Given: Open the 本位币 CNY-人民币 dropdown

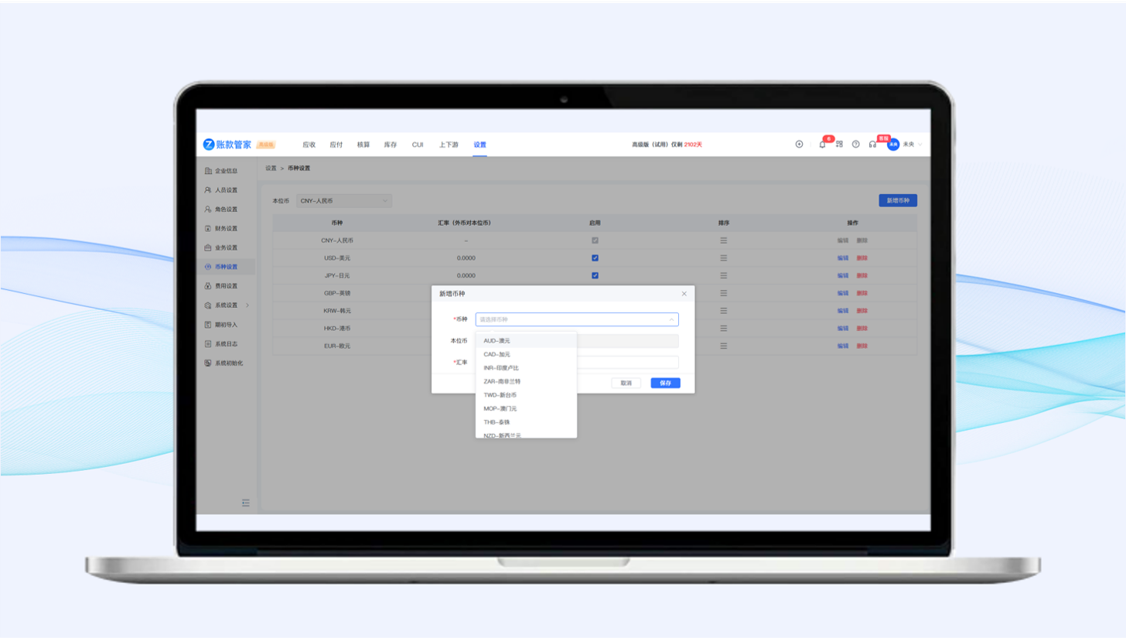Looking at the screenshot, I should [344, 201].
